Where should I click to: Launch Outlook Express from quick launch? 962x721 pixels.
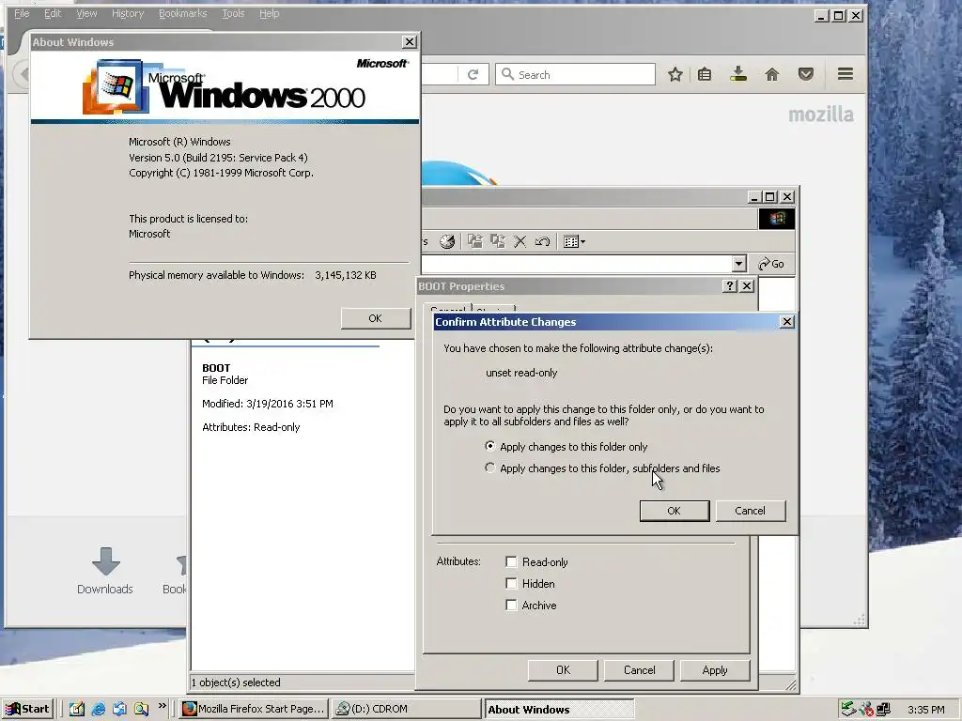(119, 709)
